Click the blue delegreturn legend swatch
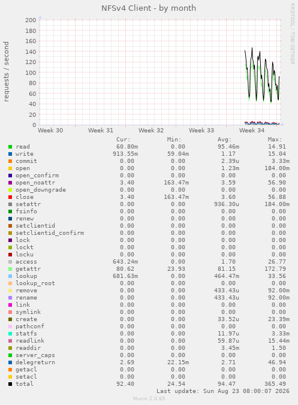The height and width of the screenshot is (405, 298). click(10, 362)
